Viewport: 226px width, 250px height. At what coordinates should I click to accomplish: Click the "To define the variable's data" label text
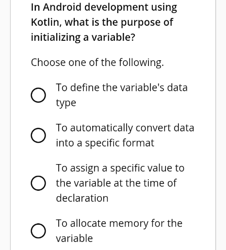(122, 87)
